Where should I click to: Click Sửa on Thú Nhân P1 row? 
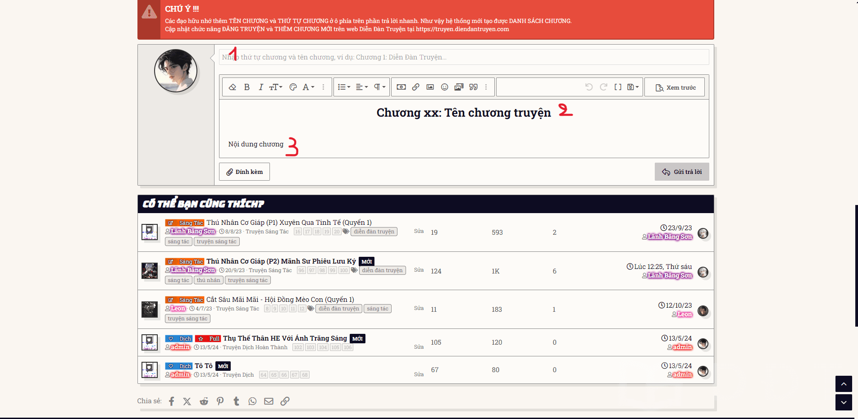419,231
